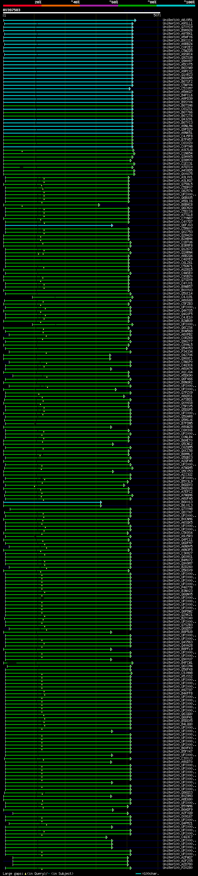Open hit UniRef100_B8BHC8

click(x=178, y=205)
